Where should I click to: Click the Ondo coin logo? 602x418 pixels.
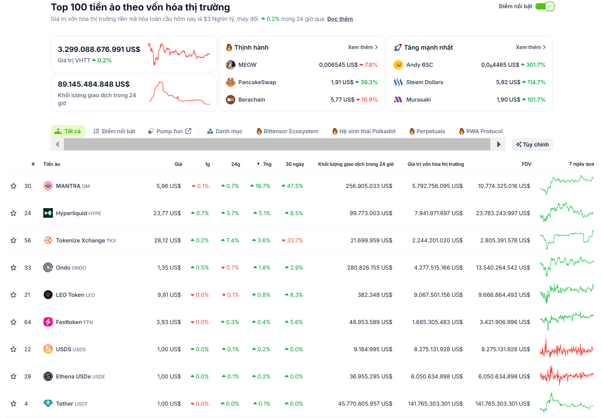[x=48, y=267]
